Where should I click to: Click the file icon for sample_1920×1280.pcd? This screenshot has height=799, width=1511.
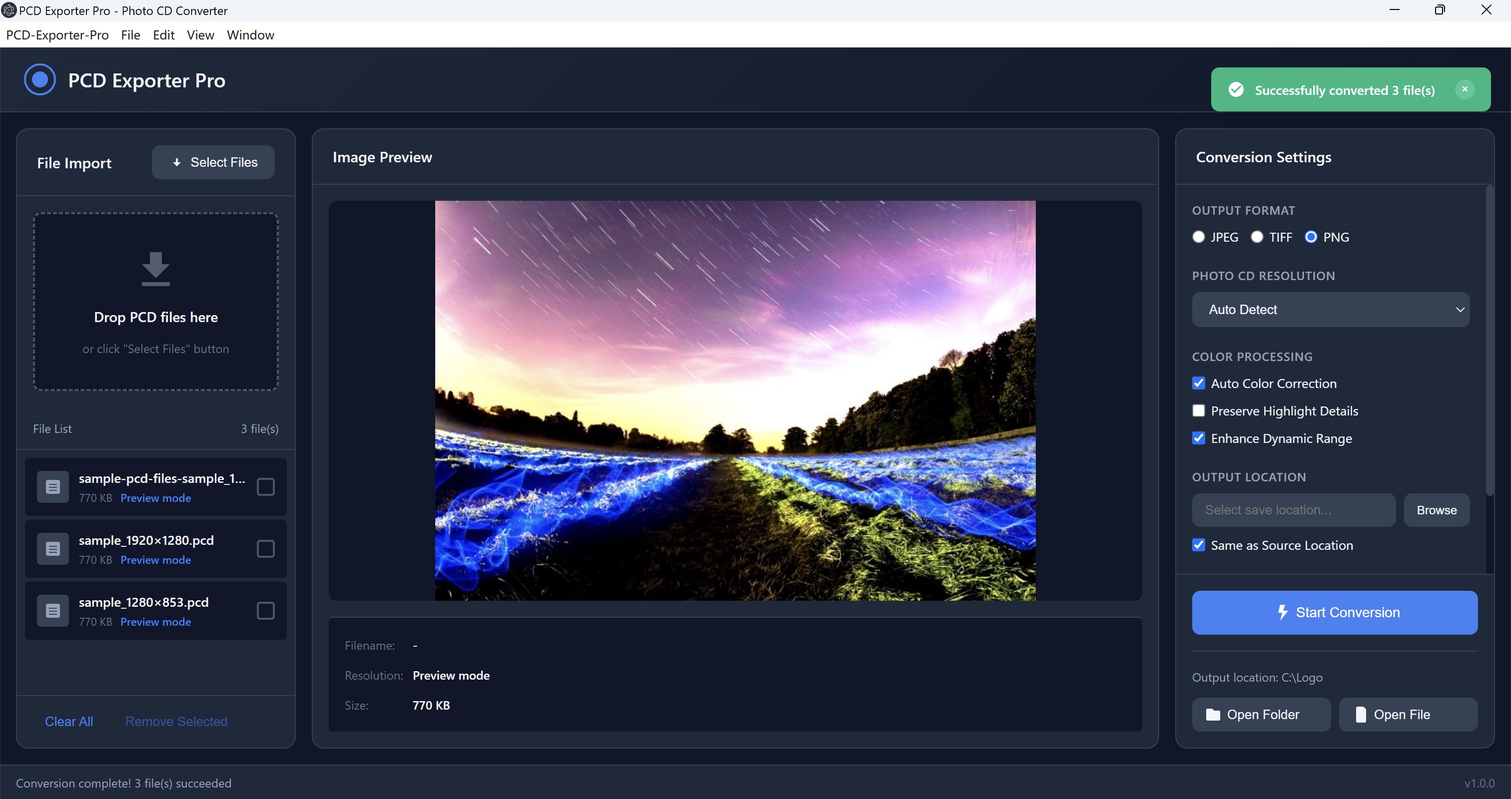(53, 549)
